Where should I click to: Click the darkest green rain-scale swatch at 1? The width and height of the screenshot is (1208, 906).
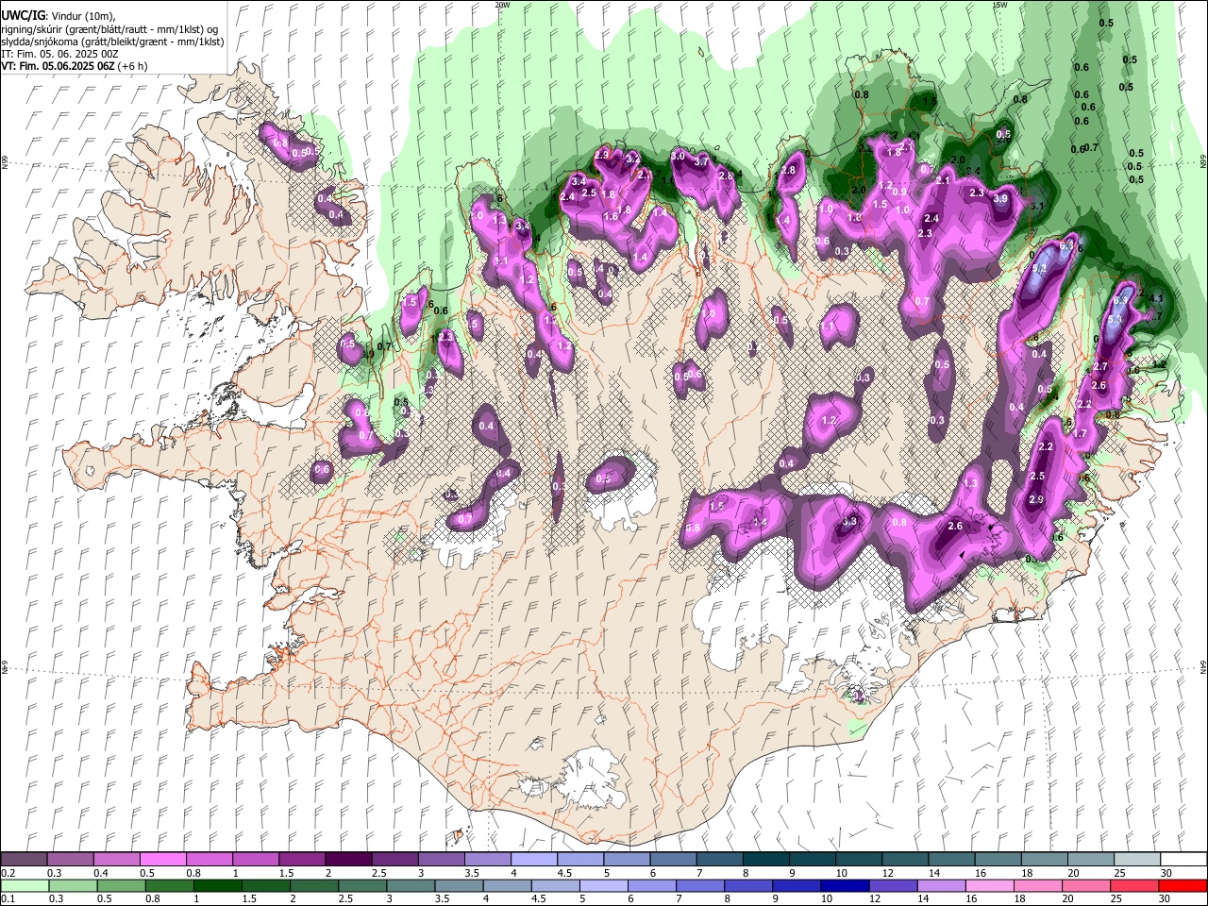[217, 885]
